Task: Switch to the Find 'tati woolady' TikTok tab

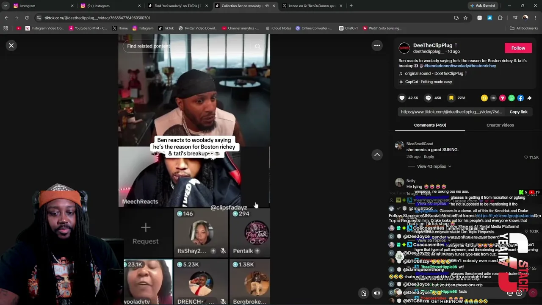Action: (177, 6)
